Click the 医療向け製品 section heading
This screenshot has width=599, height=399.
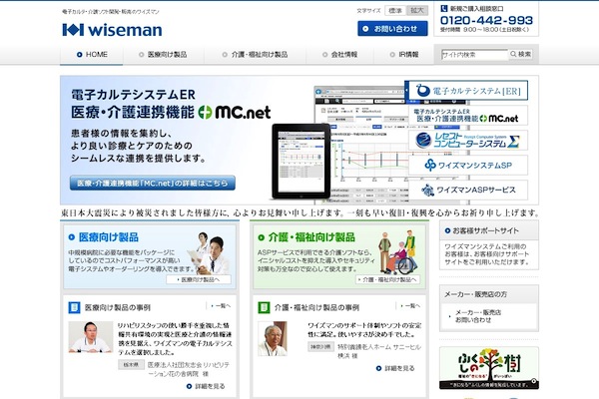pyautogui.click(x=109, y=237)
